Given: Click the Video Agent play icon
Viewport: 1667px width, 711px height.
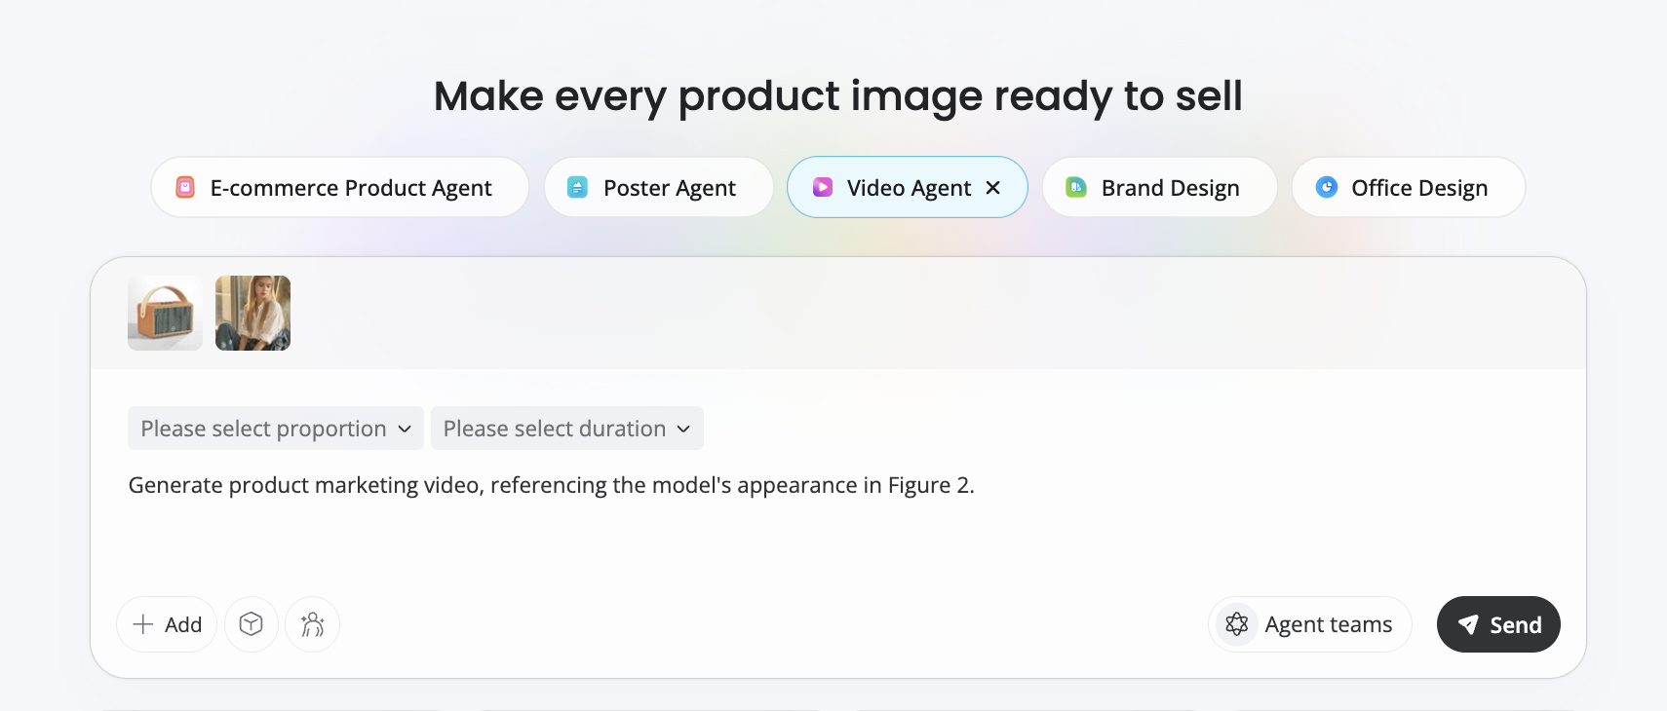Looking at the screenshot, I should (823, 187).
